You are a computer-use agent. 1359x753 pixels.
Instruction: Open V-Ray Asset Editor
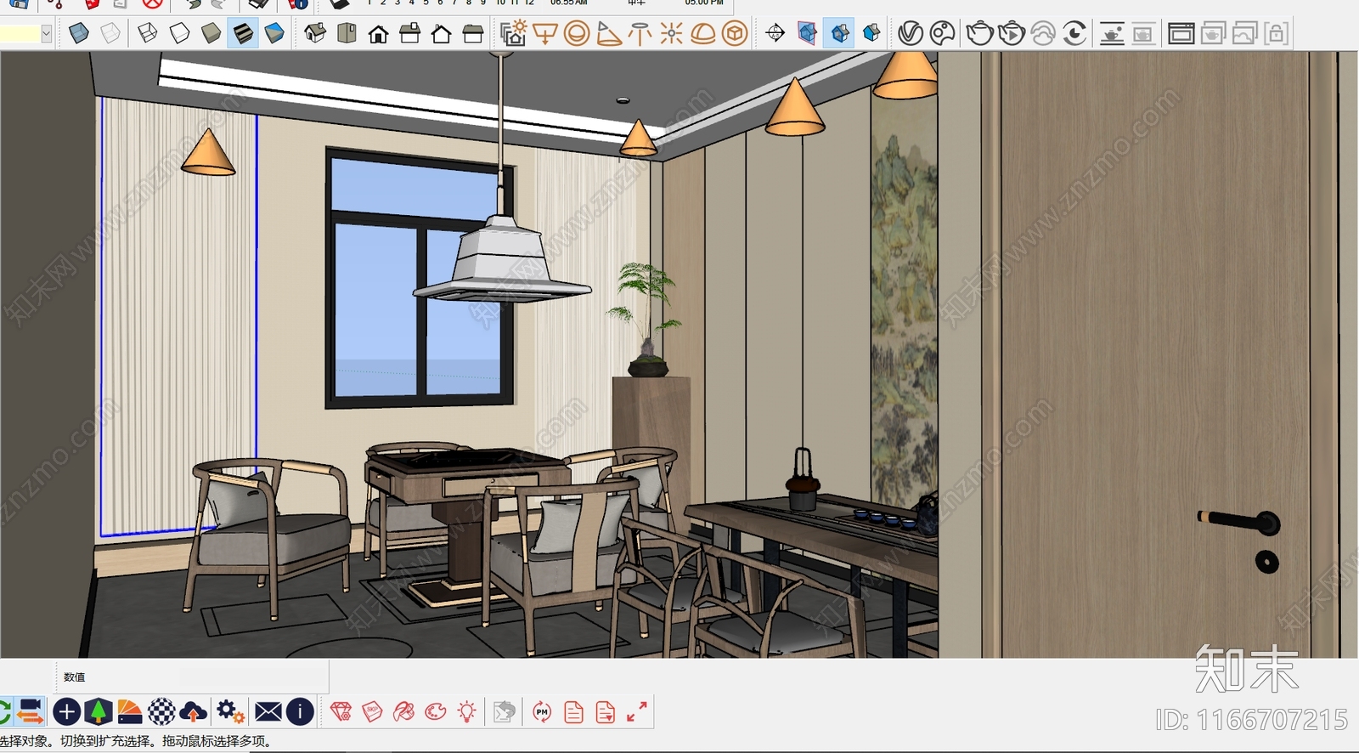pyautogui.click(x=911, y=33)
